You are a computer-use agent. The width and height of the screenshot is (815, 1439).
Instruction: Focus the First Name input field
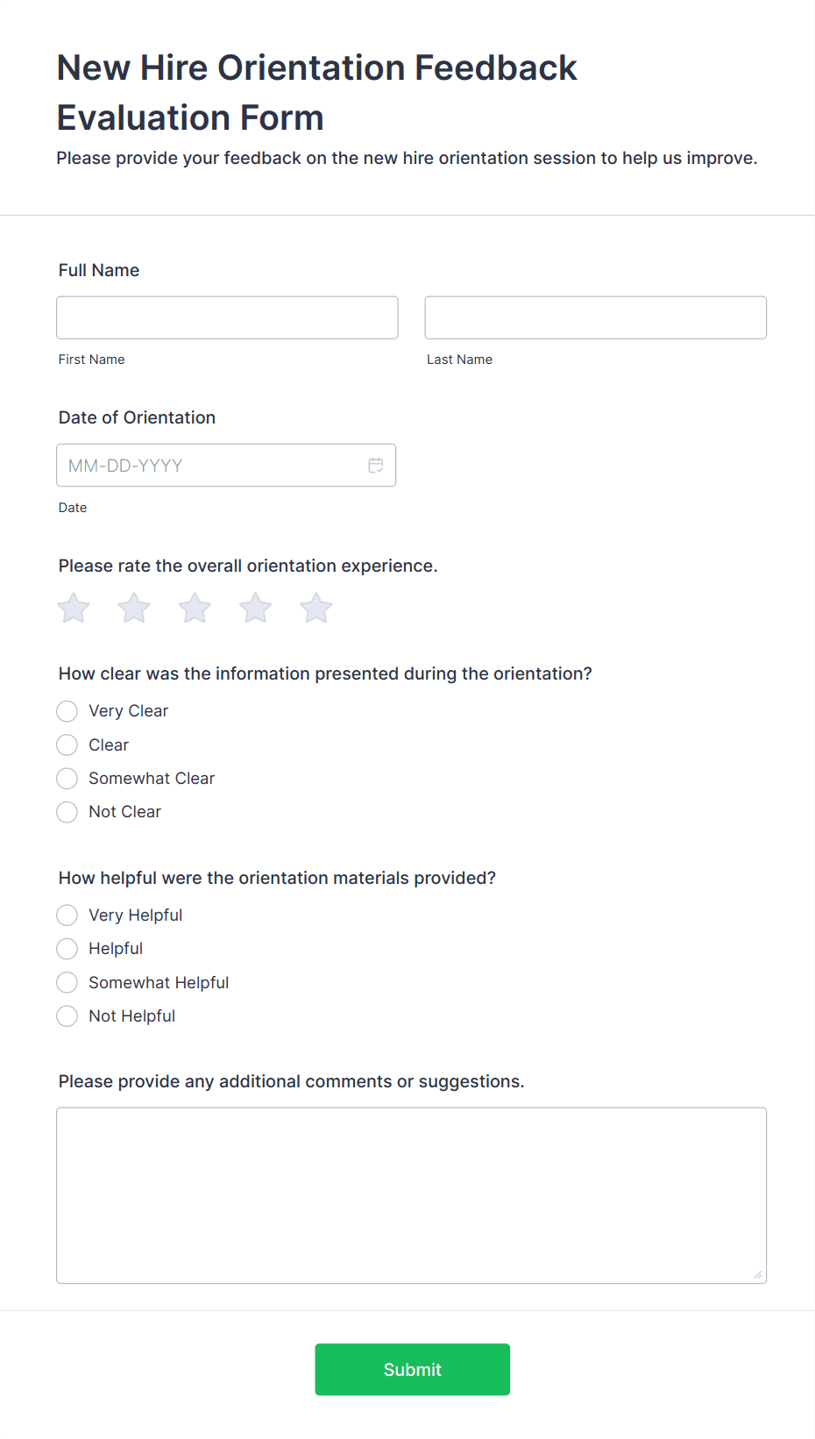(227, 317)
